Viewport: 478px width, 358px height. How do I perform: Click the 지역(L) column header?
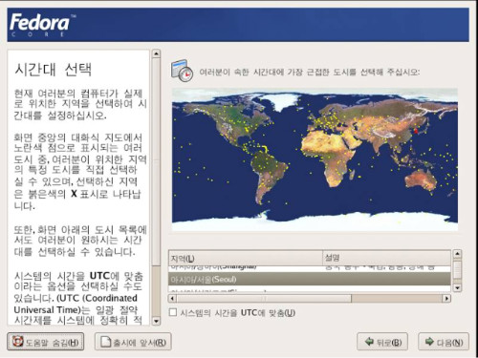[x=246, y=258]
